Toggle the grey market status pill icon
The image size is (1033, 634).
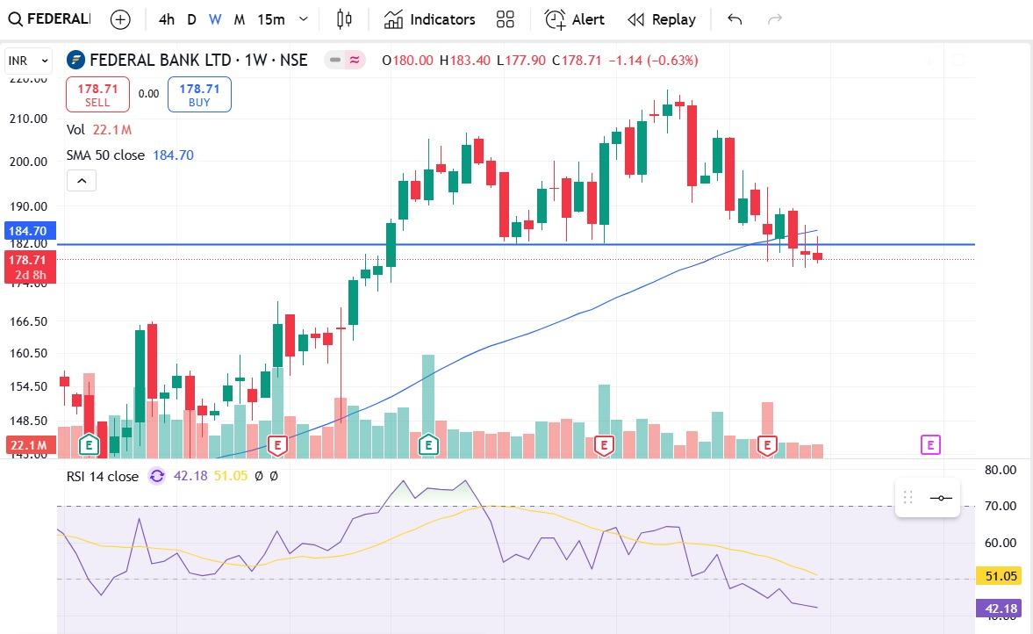(x=335, y=60)
